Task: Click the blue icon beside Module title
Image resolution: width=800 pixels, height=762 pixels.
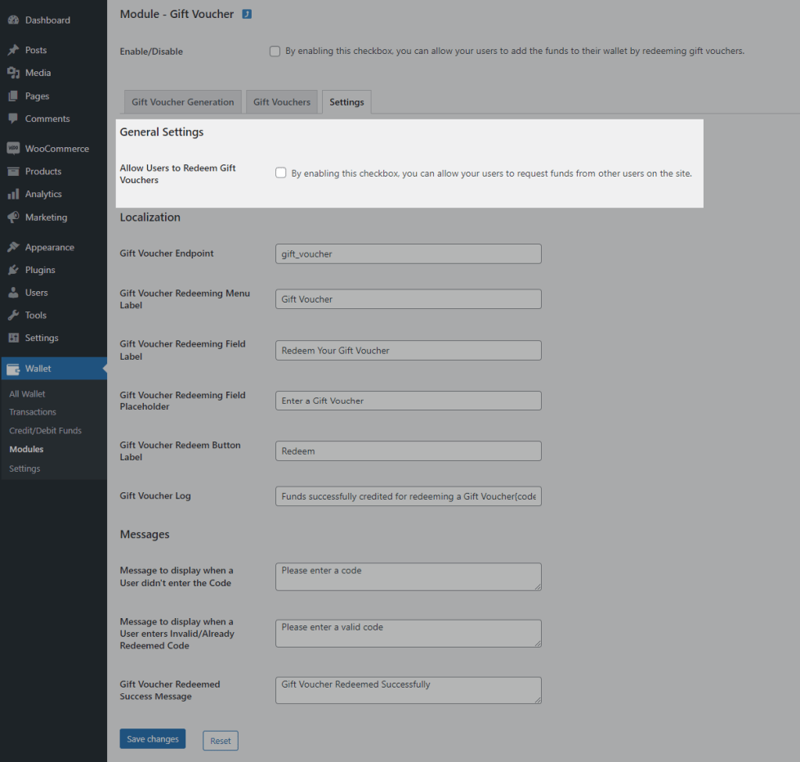Action: [x=247, y=14]
